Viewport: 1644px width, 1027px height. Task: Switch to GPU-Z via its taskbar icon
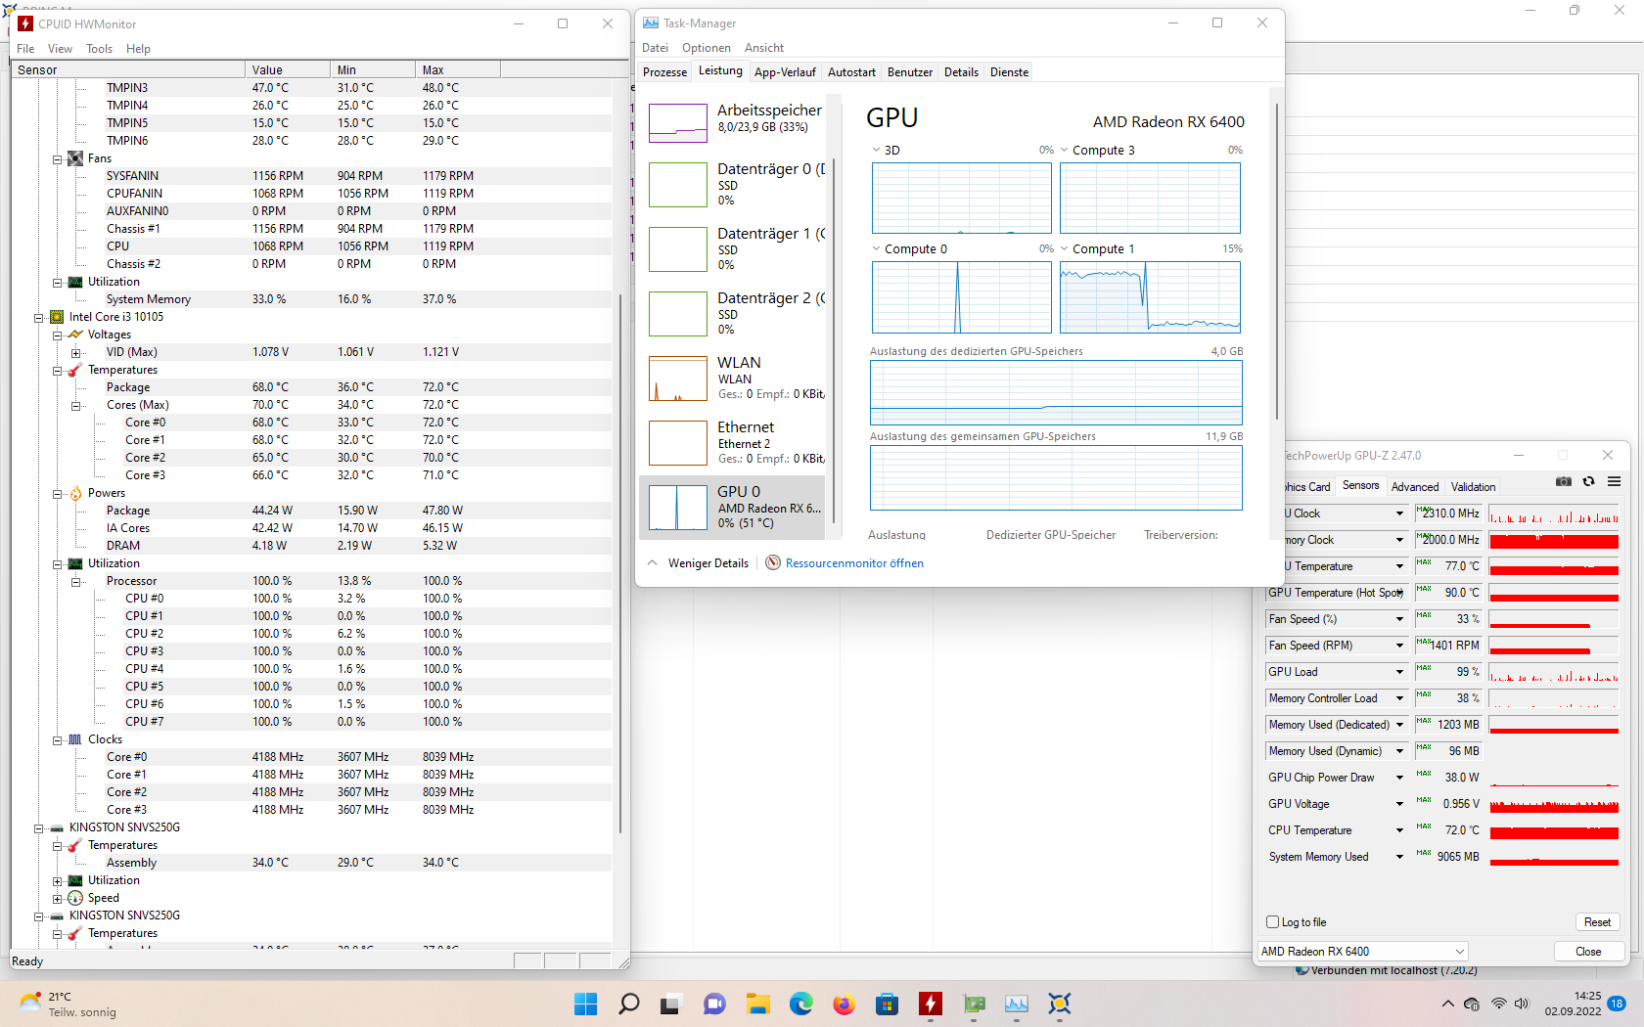974,1004
